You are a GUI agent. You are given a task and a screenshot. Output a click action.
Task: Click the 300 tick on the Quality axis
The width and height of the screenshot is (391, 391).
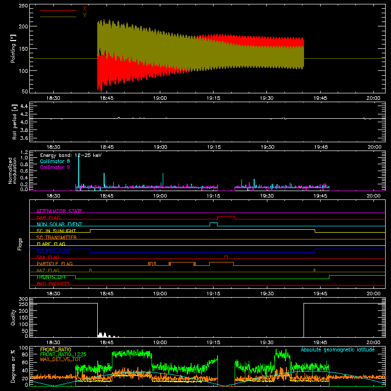coord(23,299)
